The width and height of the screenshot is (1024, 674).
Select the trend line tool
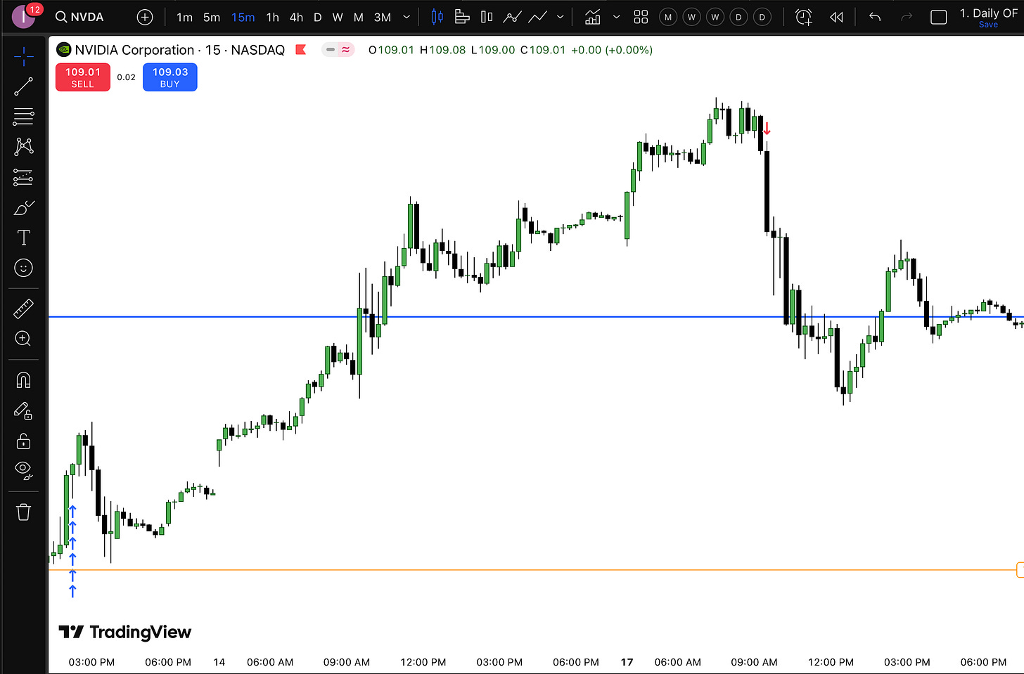(23, 86)
